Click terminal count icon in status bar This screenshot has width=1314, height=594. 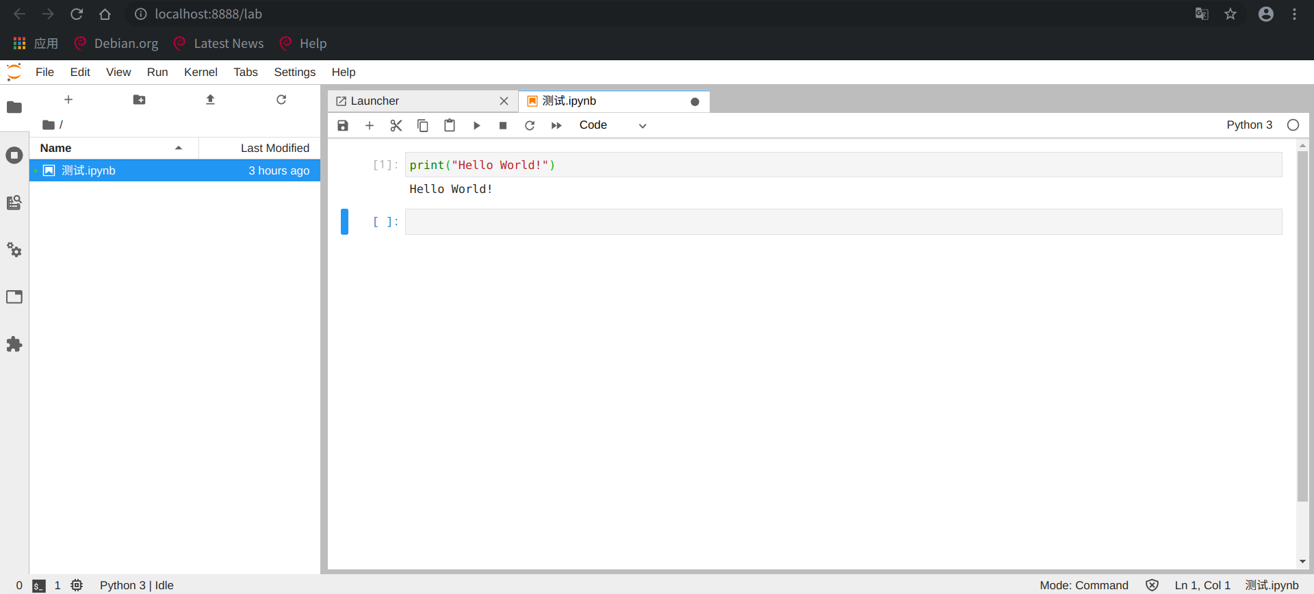click(x=39, y=586)
